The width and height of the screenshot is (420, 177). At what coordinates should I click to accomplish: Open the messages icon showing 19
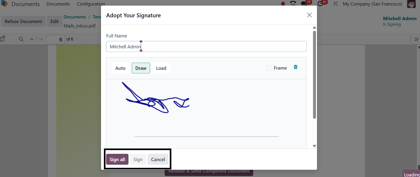[x=304, y=3]
